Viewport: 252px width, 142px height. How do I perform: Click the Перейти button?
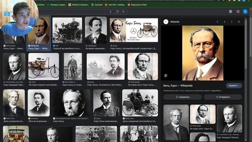(x=234, y=86)
